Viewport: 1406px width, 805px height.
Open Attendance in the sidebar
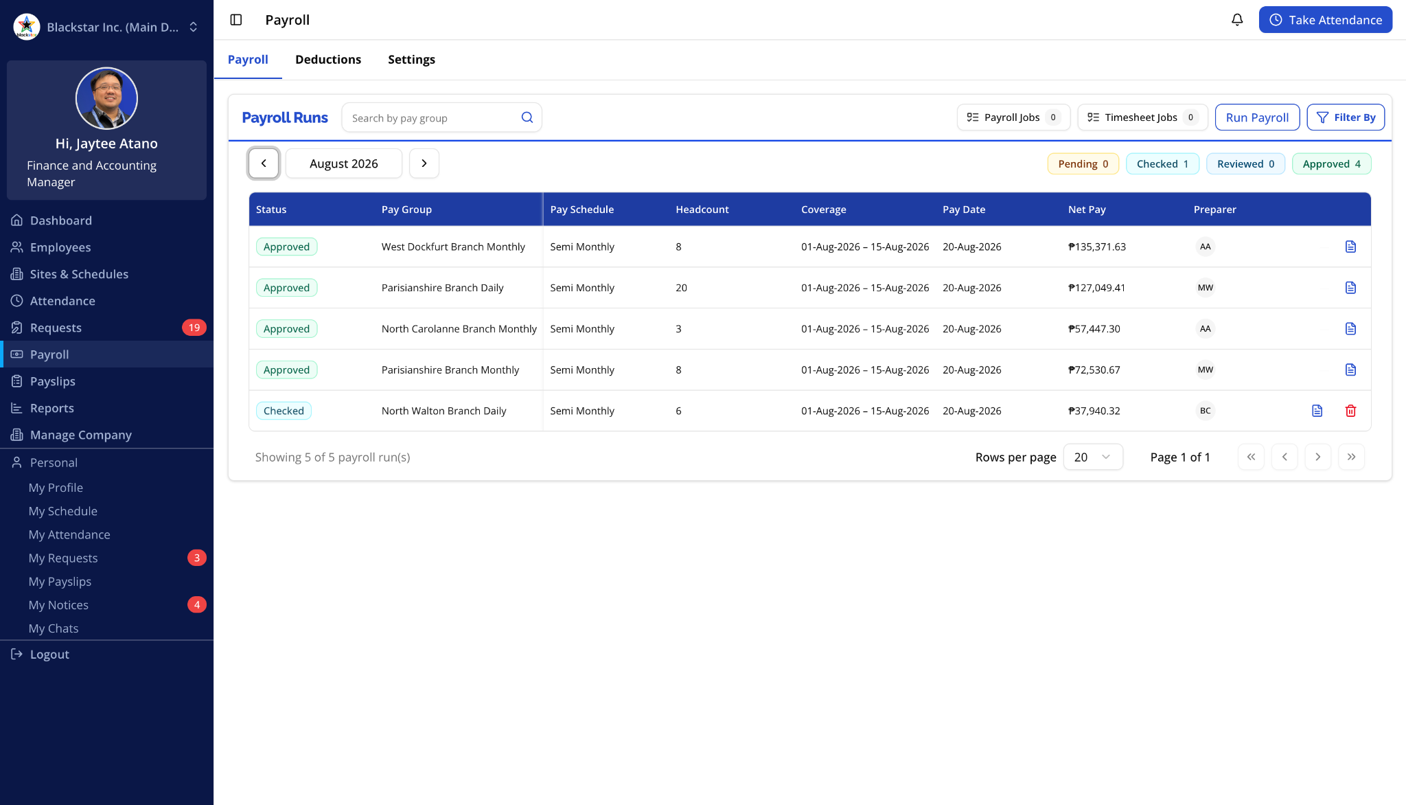coord(106,301)
